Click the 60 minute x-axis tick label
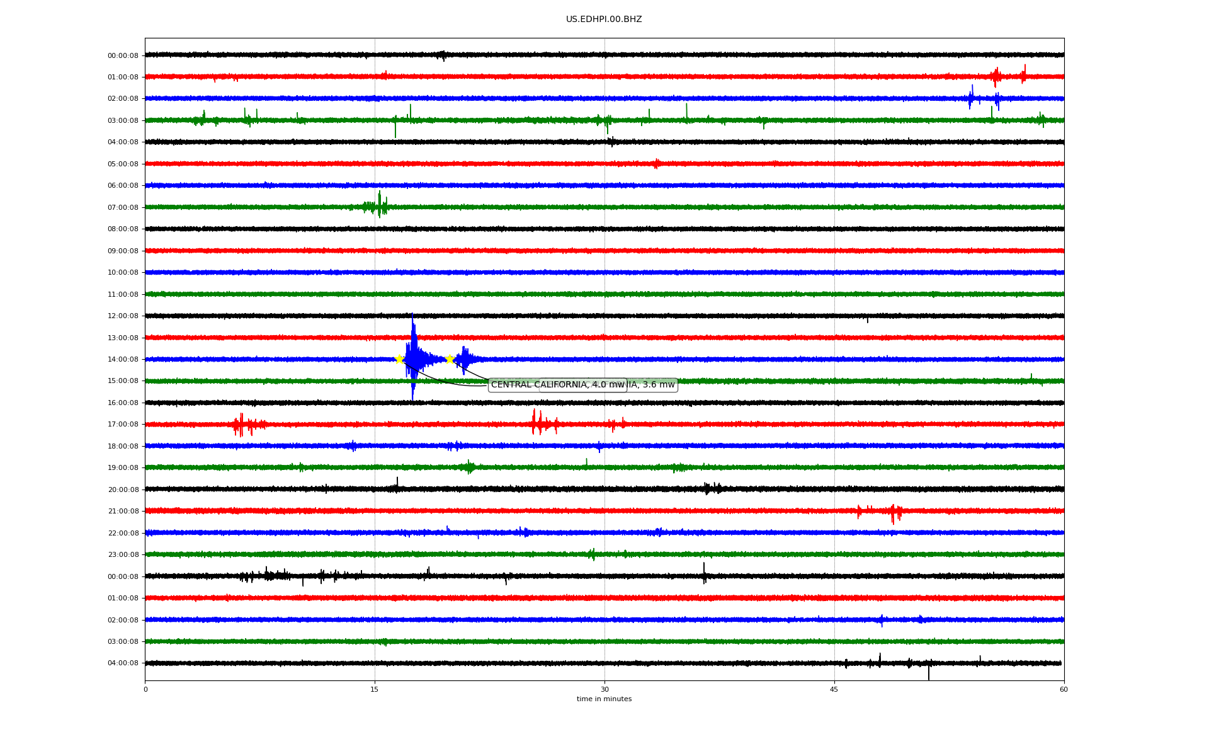Viewport: 1209px width, 756px height. (1064, 690)
